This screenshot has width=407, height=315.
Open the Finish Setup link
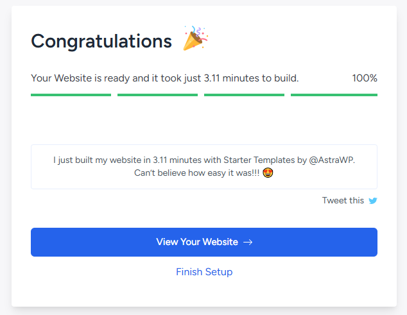click(x=204, y=272)
